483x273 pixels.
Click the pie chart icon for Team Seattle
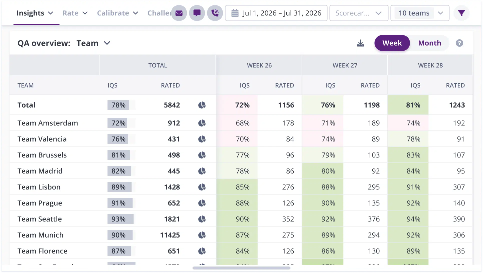click(x=202, y=219)
